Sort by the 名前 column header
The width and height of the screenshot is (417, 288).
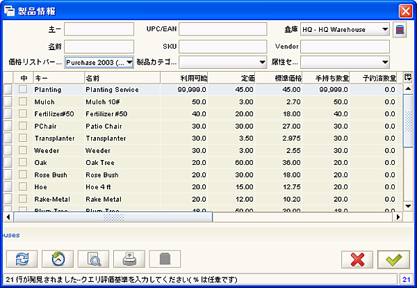[x=121, y=77]
